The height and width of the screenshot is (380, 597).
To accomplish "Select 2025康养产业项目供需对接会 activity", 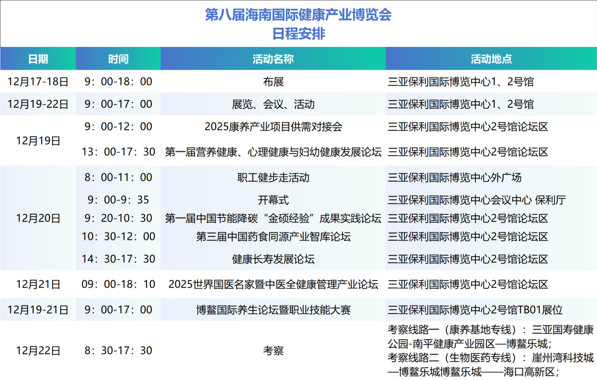I will 273,126.
